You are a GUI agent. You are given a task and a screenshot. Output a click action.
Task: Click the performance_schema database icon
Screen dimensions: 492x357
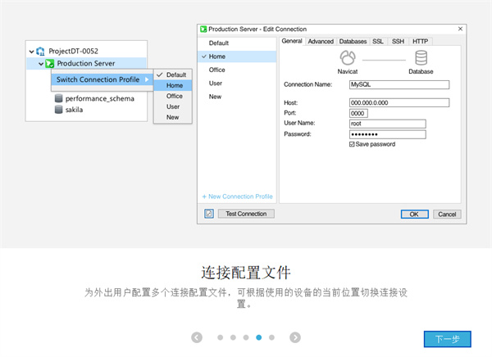coord(59,98)
